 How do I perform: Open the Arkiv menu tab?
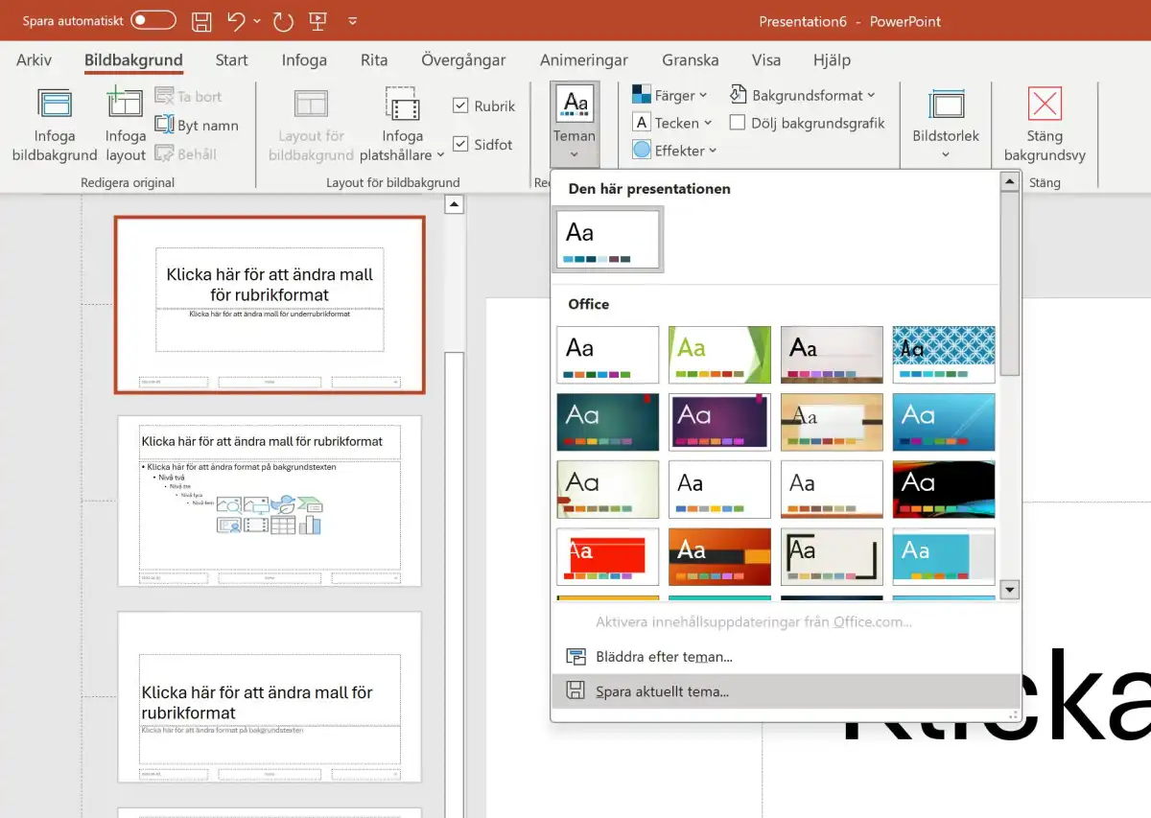coord(35,59)
